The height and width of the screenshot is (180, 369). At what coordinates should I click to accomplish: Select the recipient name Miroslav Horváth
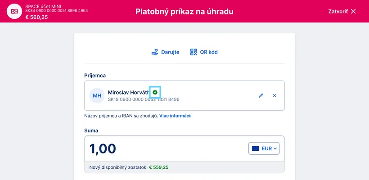(128, 92)
